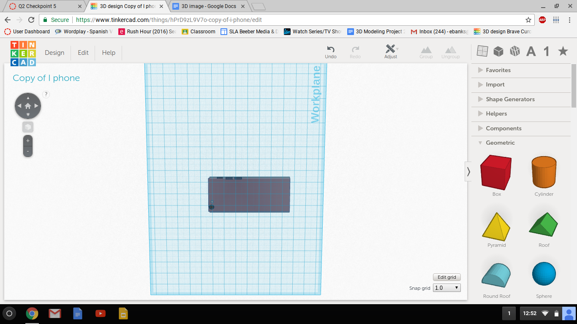Open the Adjust tools icon
The width and height of the screenshot is (577, 324).
coord(391,49)
